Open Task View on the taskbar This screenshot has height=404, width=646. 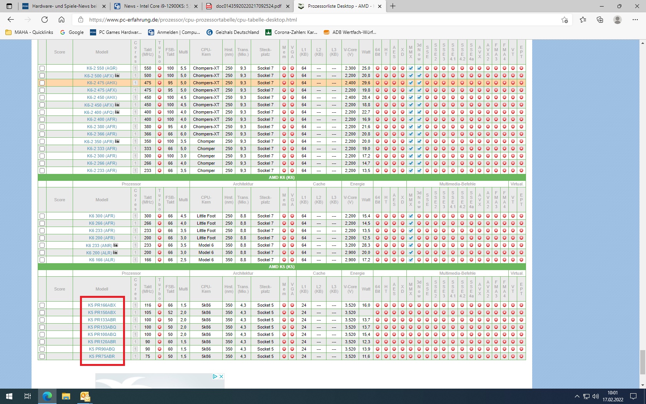click(28, 396)
